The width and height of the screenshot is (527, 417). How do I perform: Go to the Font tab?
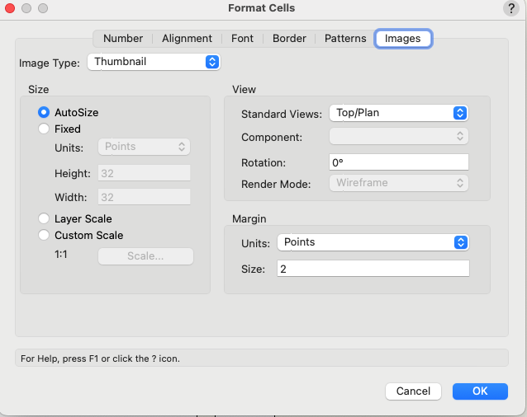point(242,39)
